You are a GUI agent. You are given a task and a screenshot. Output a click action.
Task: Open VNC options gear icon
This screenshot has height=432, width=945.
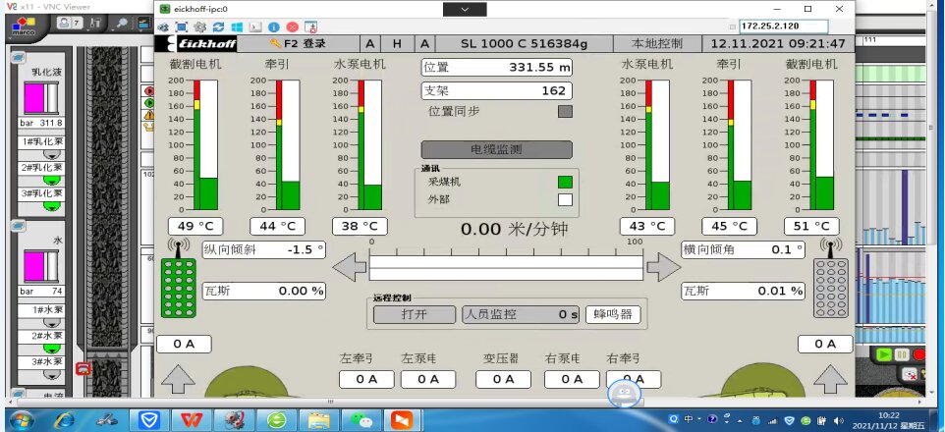tap(199, 27)
